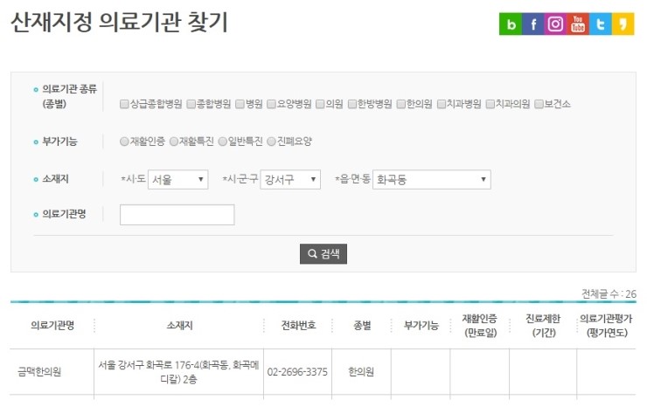647x407 pixels.
Task: Open the Naver Blog share icon
Action: pos(510,24)
